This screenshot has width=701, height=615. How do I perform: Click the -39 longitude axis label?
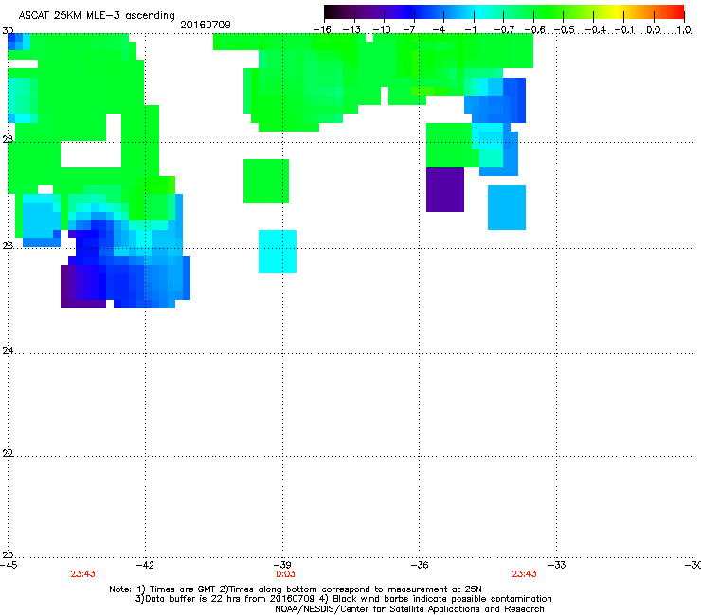tap(282, 565)
